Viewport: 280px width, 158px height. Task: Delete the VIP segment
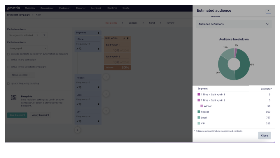(98, 121)
